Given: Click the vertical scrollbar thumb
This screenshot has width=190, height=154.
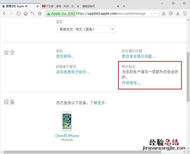Looking at the screenshot, I should [188, 77].
